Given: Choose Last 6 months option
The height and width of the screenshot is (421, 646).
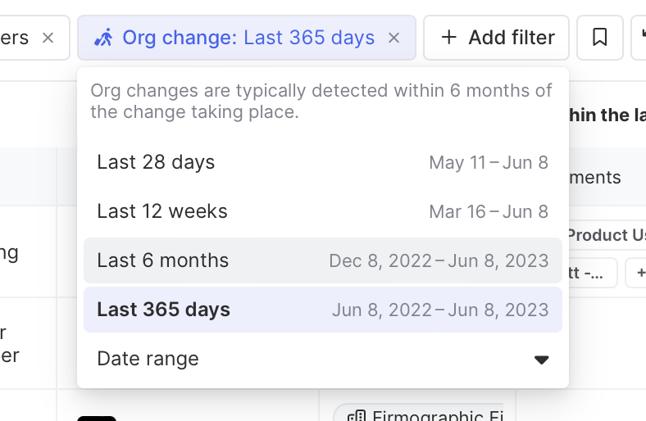Looking at the screenshot, I should 163,260.
